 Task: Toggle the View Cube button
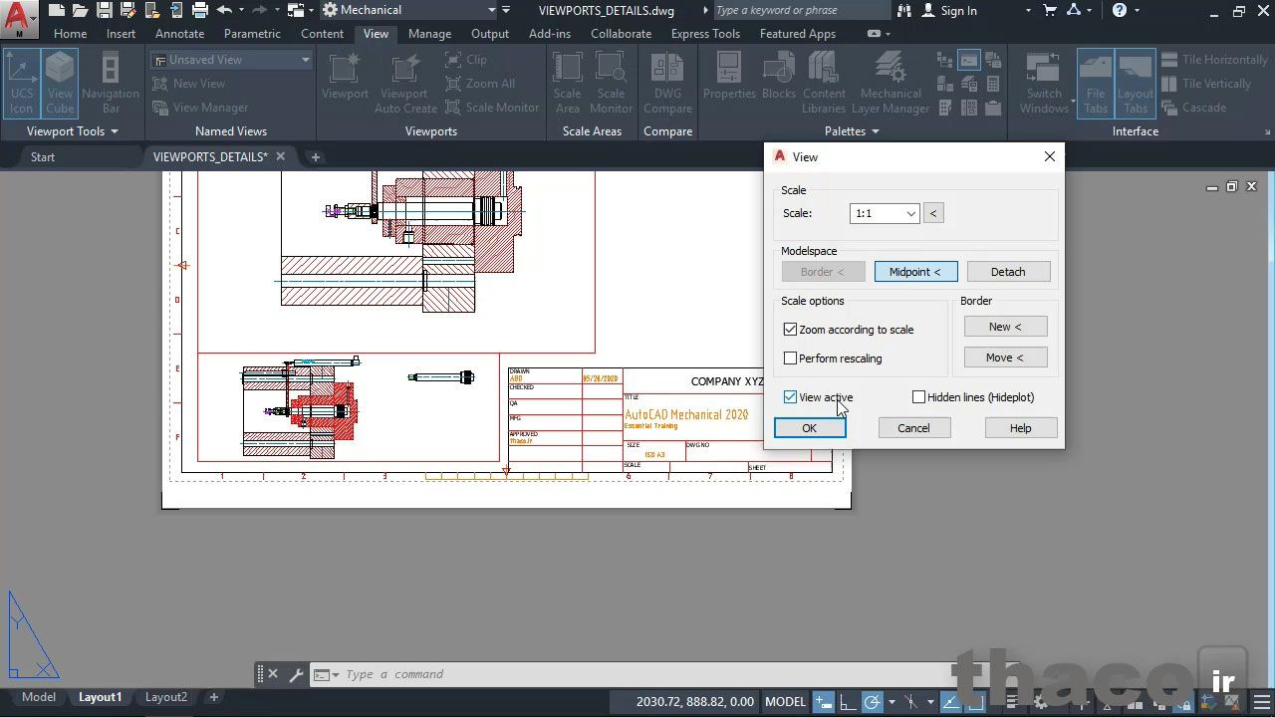point(60,84)
